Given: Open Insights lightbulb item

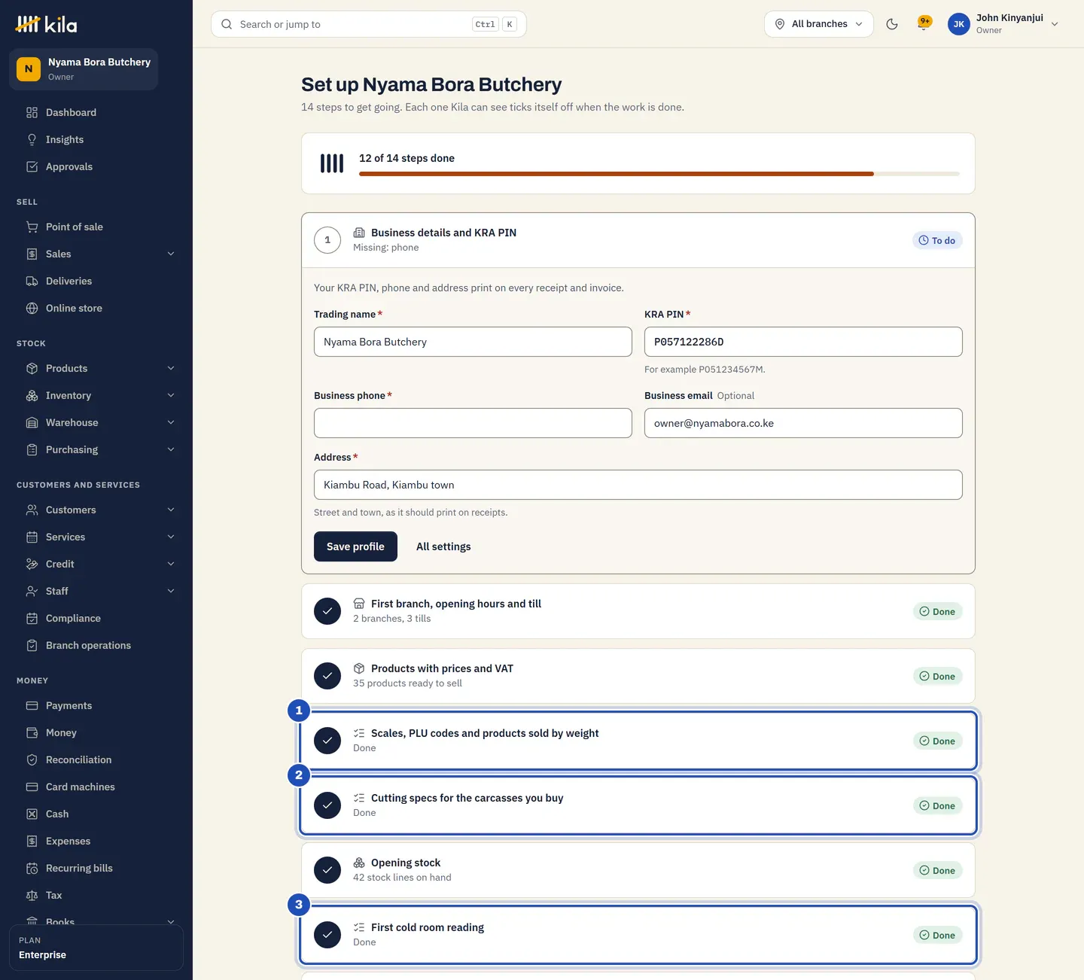Looking at the screenshot, I should [96, 139].
